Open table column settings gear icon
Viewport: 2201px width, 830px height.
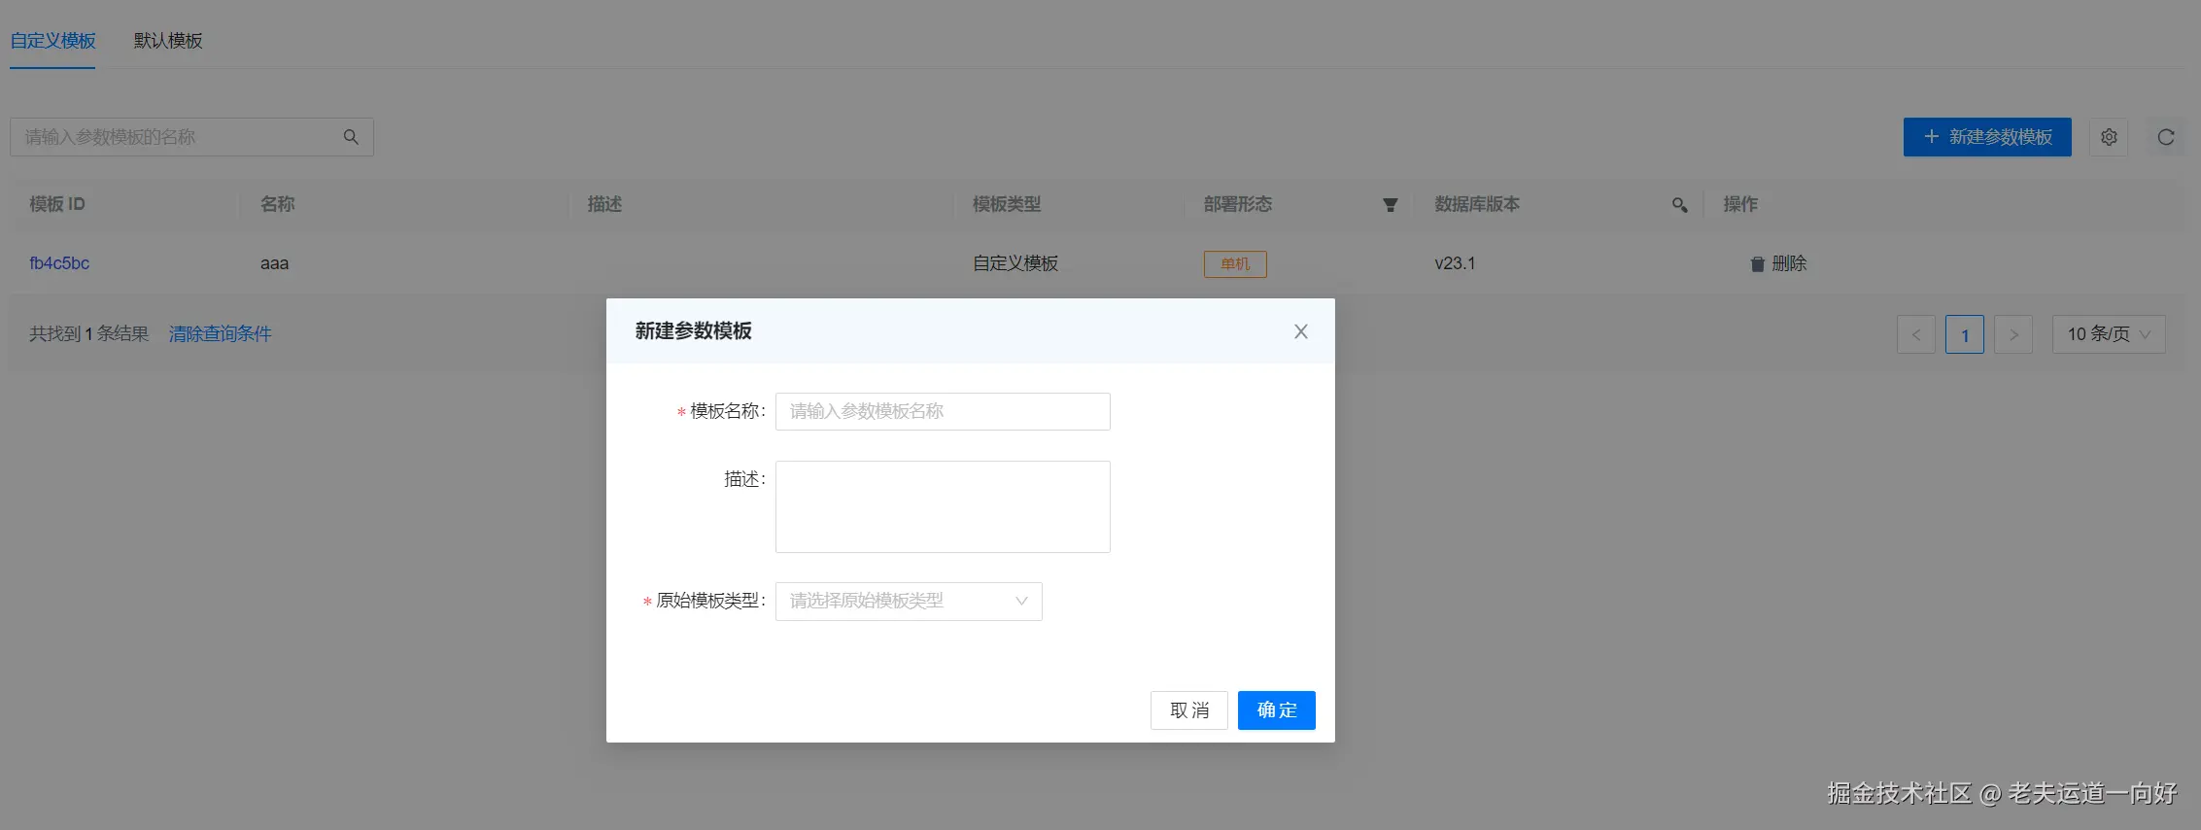coord(2109,137)
